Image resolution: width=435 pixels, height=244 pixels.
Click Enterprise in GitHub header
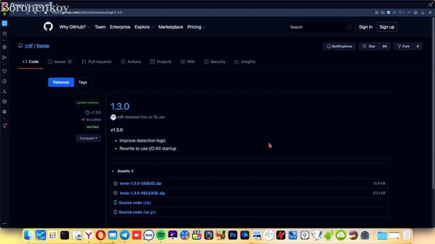[x=120, y=27]
